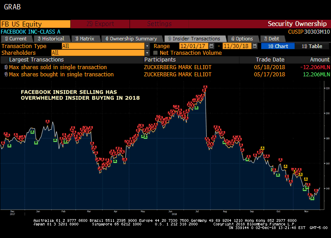Click the Transaction Type All field
The width and height of the screenshot is (331, 238).
[103, 46]
